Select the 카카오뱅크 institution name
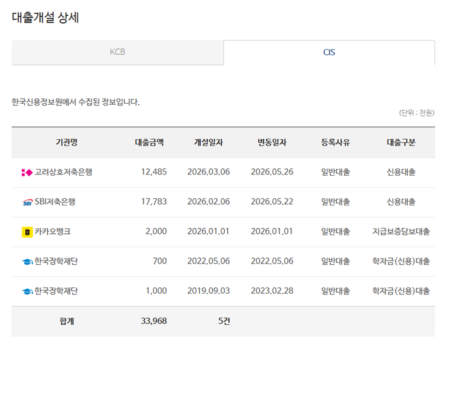 (53, 231)
